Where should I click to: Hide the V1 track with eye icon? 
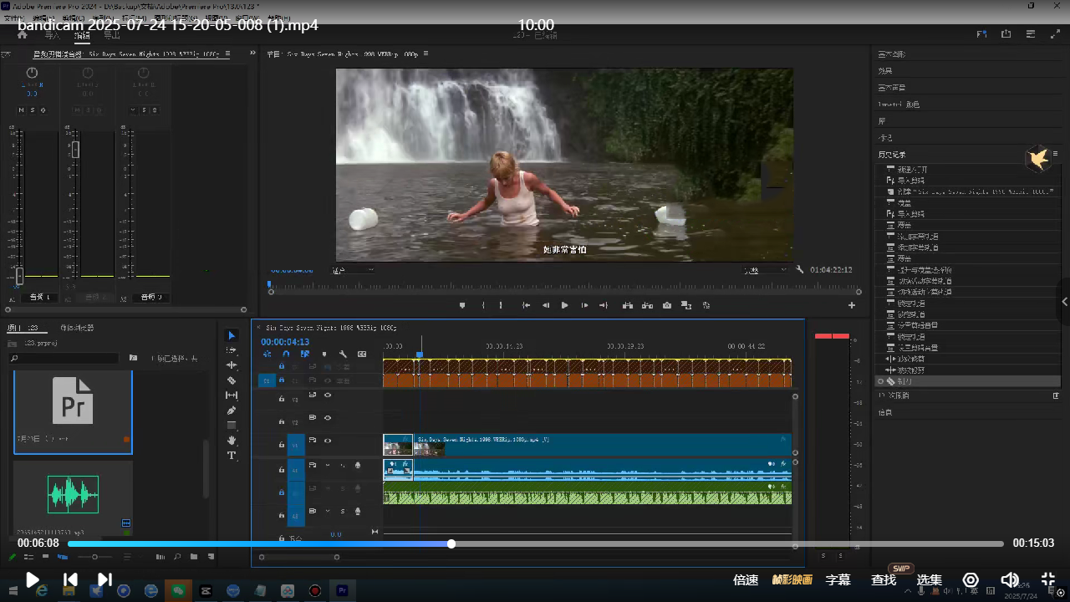[x=328, y=441]
